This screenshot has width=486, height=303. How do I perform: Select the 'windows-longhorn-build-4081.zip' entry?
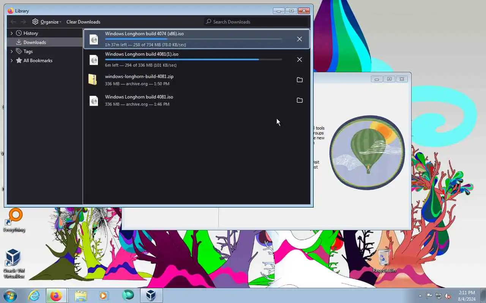(x=197, y=80)
